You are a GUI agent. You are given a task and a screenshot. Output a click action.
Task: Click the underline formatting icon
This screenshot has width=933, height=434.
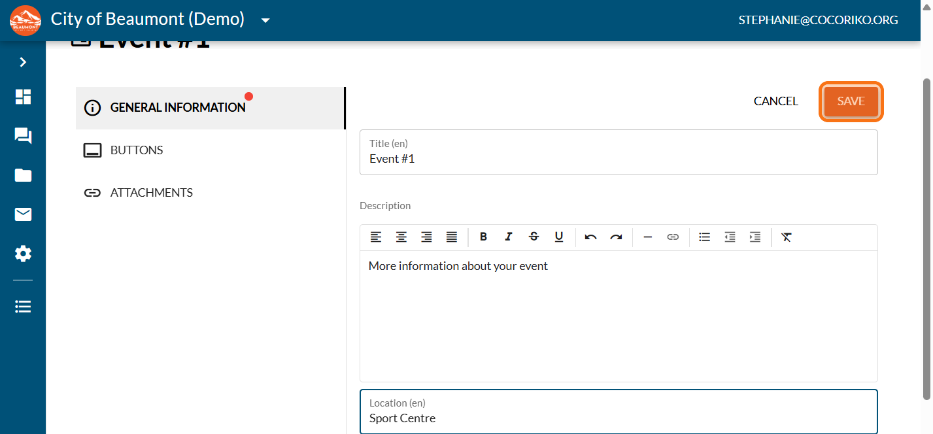tap(559, 237)
